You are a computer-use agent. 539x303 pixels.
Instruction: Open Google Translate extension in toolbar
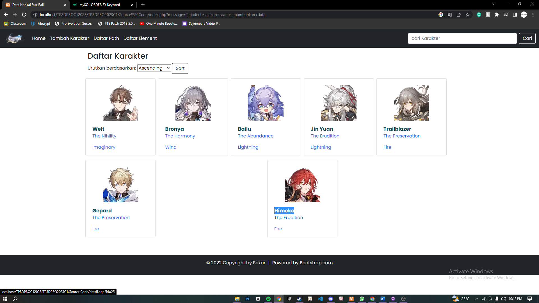[450, 15]
